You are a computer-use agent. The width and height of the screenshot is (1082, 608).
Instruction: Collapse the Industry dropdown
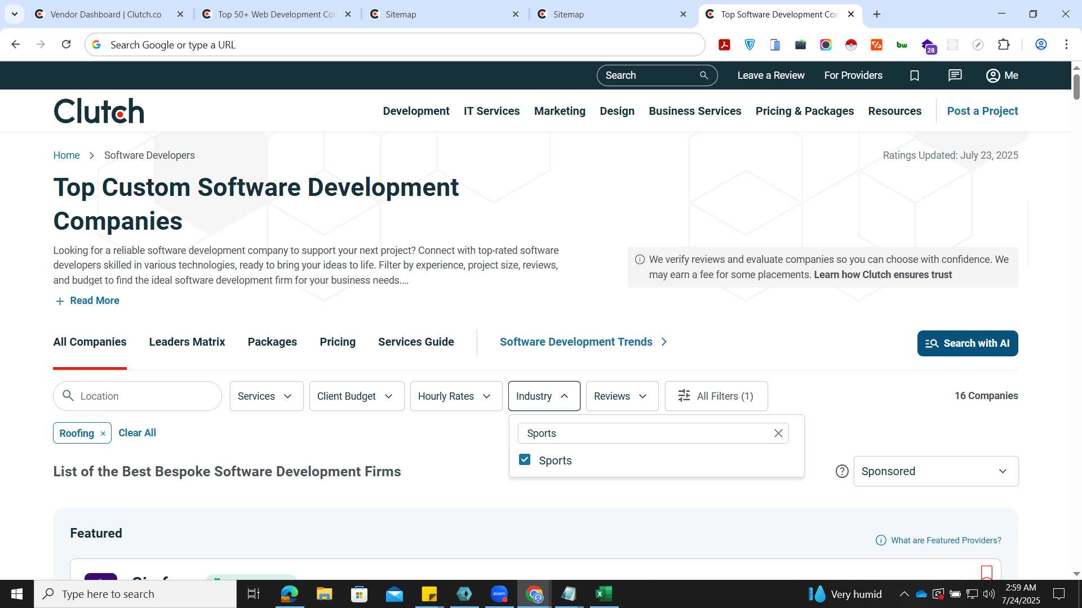[x=544, y=396]
